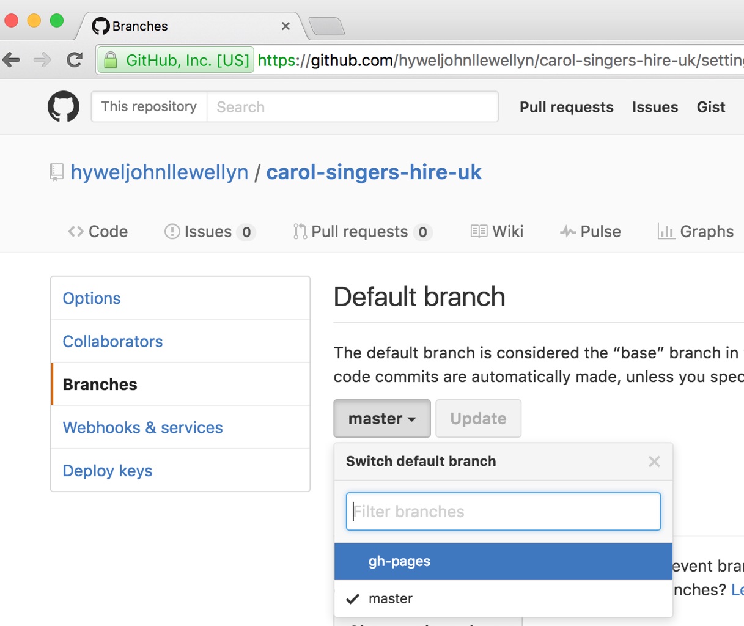Open the carol-singers-hire-uk repository link

(374, 172)
